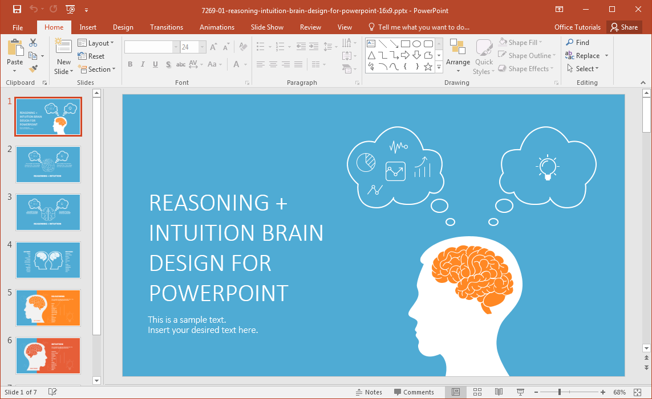The height and width of the screenshot is (399, 652).
Task: Start Slide Show from status bar
Action: click(520, 392)
